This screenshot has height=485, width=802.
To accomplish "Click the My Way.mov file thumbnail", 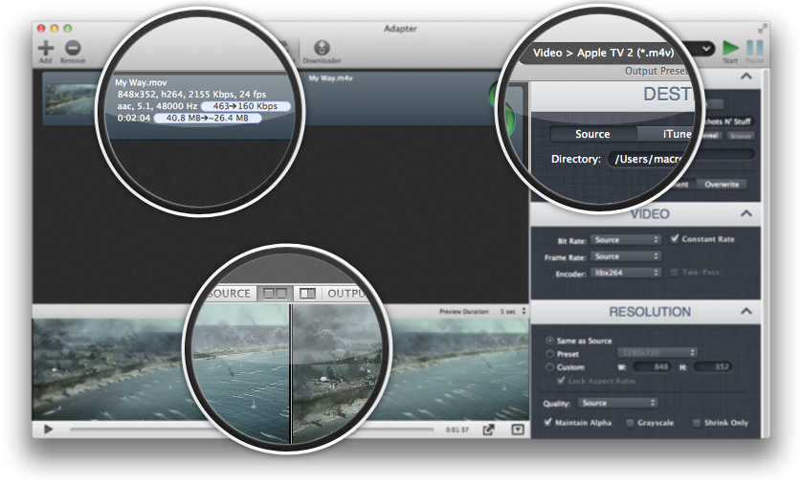I will tap(71, 99).
